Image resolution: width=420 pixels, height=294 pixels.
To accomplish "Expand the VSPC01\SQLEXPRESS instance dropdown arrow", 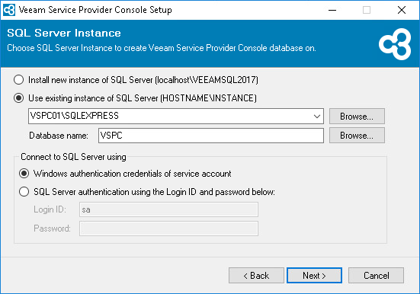I will click(x=317, y=117).
